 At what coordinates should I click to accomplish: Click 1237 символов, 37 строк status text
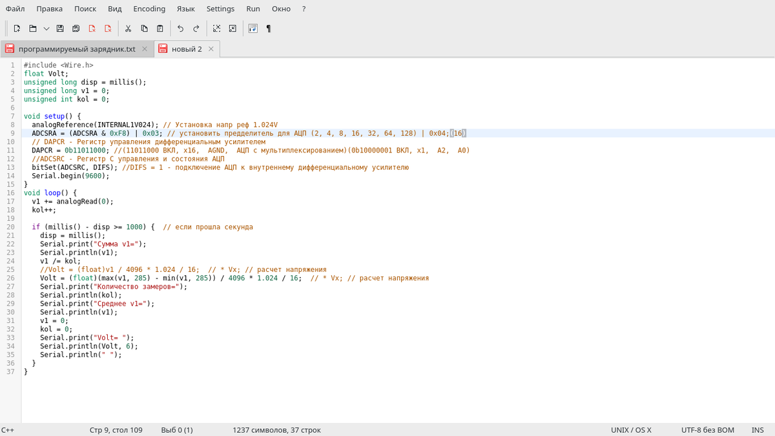(276, 430)
